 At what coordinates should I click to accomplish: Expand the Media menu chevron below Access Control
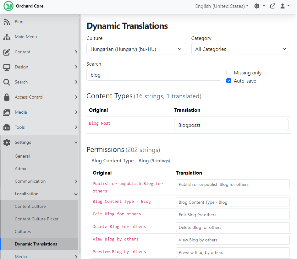pos(76,112)
